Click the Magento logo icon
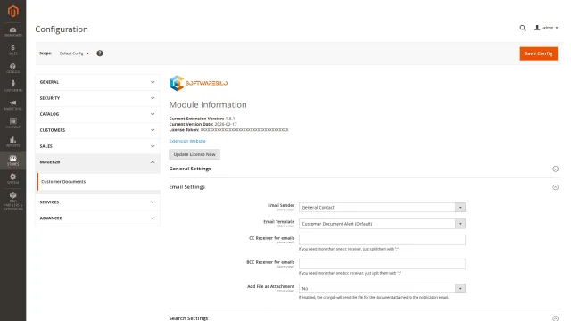 (x=12, y=11)
